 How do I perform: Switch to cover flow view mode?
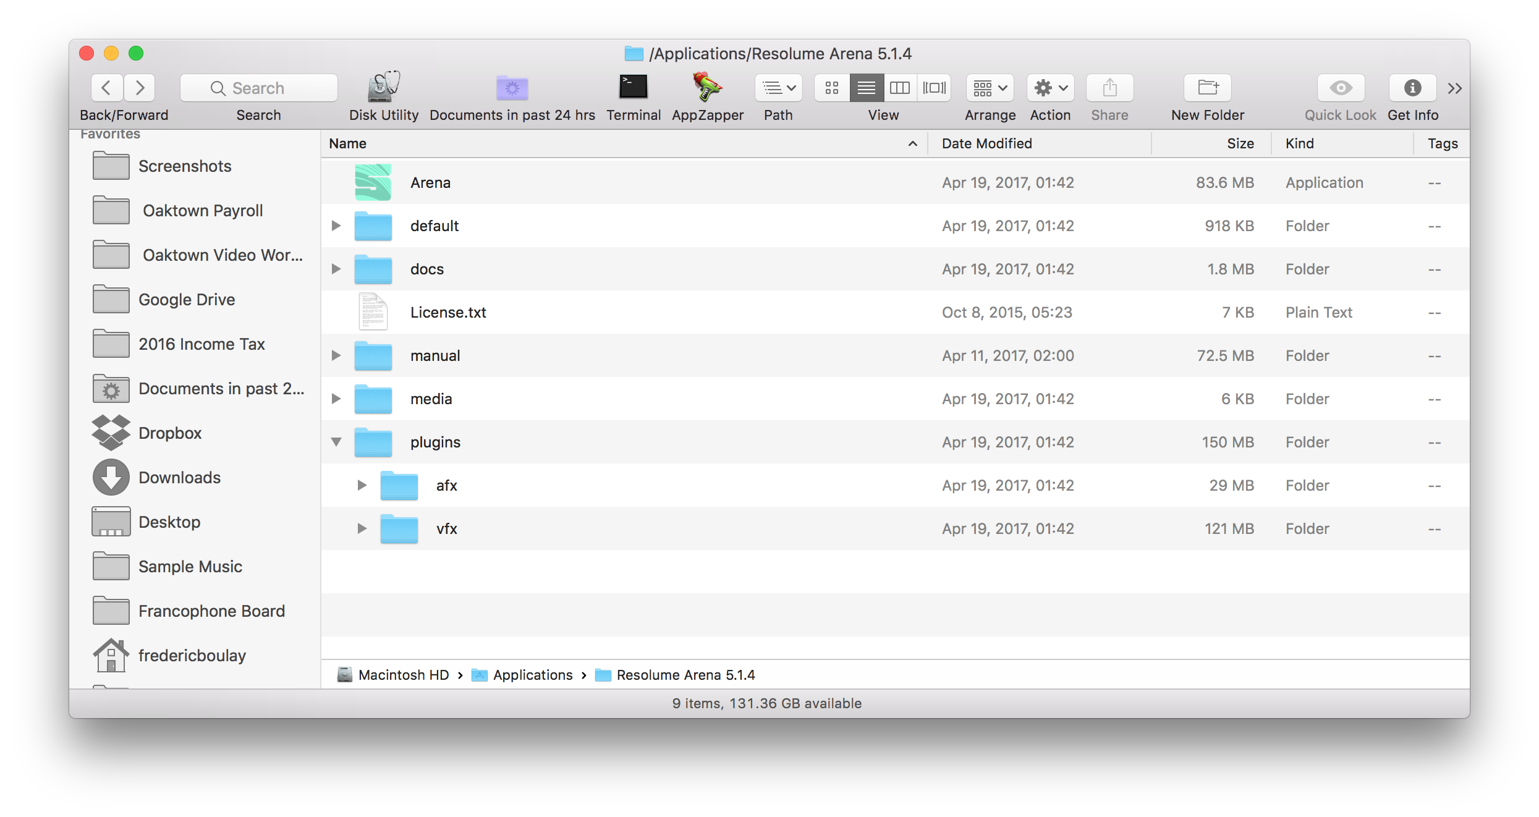click(934, 88)
